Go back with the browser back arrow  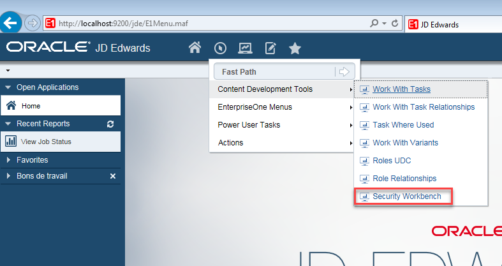(x=11, y=23)
